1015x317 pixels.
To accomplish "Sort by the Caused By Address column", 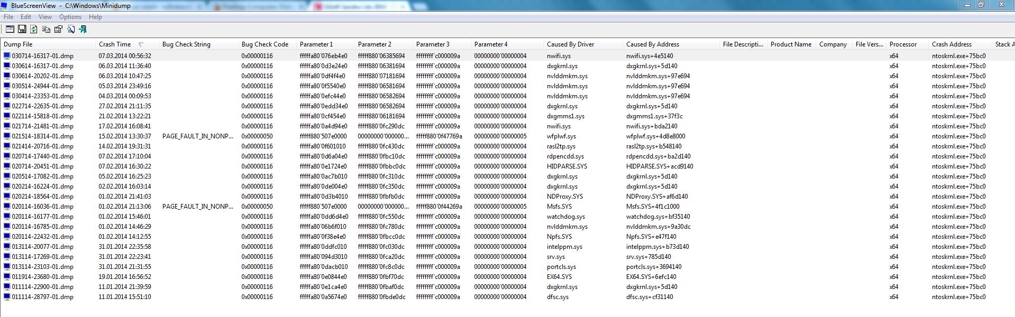I will tap(671, 44).
